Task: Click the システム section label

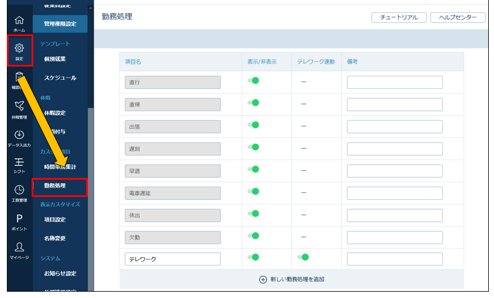Action: tap(50, 258)
